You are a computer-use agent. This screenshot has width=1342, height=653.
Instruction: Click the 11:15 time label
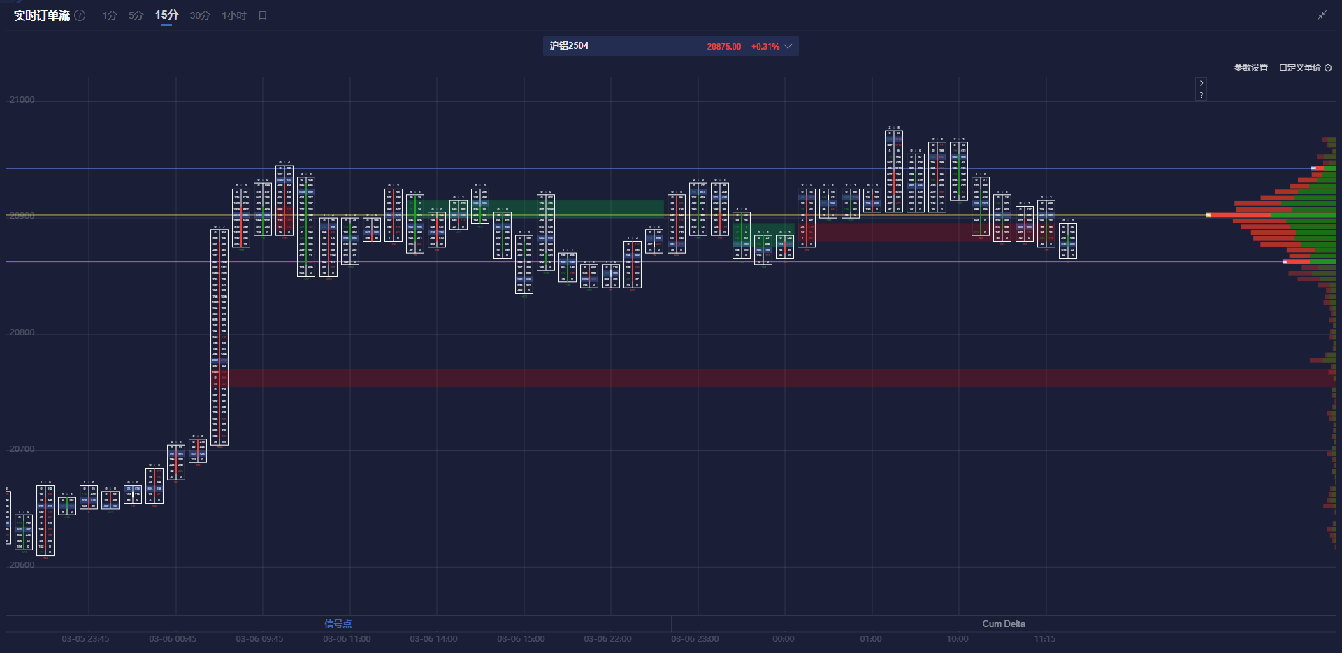(1045, 639)
